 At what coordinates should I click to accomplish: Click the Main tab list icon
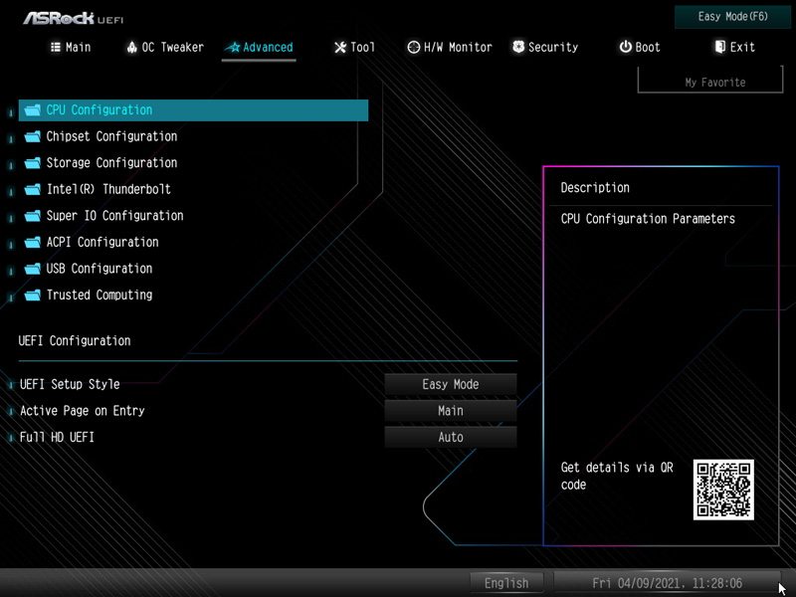pyautogui.click(x=56, y=47)
